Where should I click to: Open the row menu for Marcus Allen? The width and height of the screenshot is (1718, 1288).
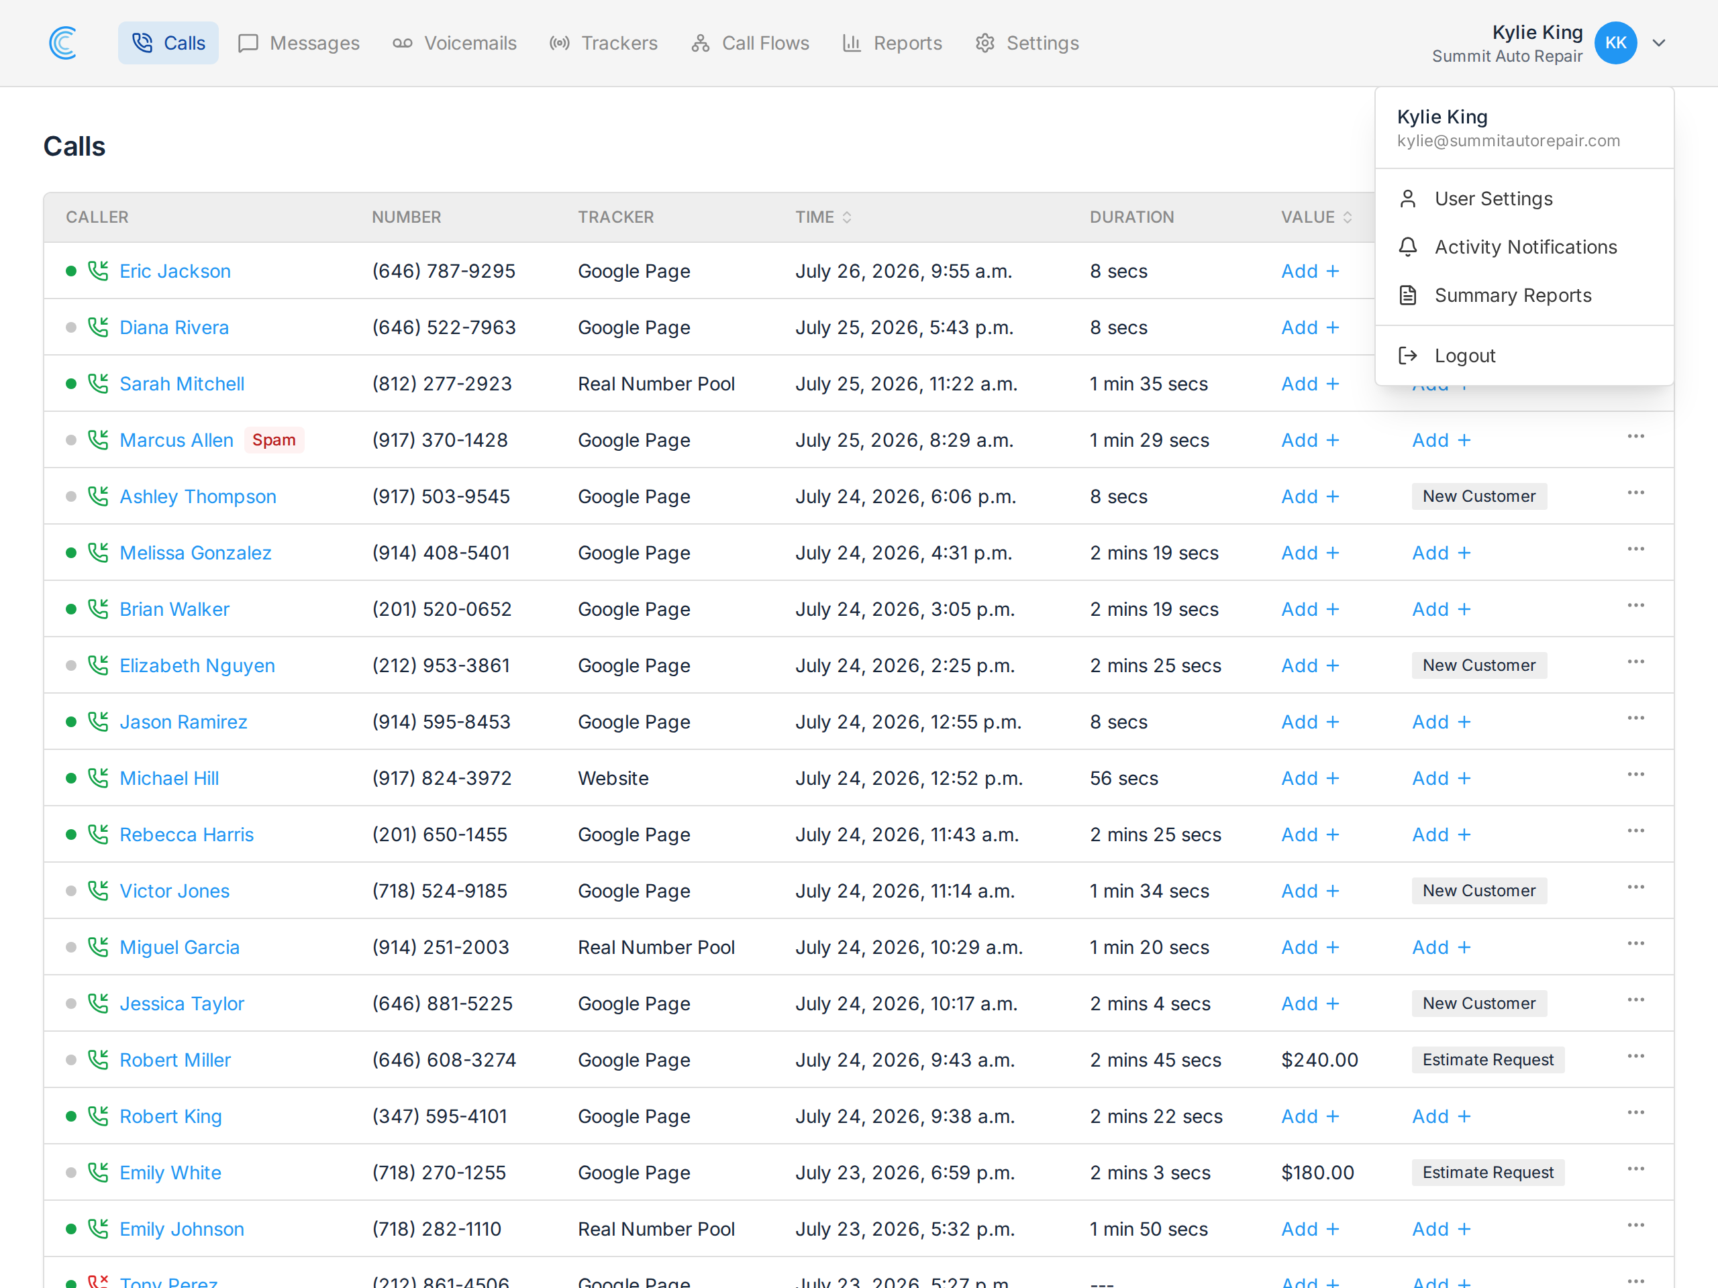coord(1635,437)
